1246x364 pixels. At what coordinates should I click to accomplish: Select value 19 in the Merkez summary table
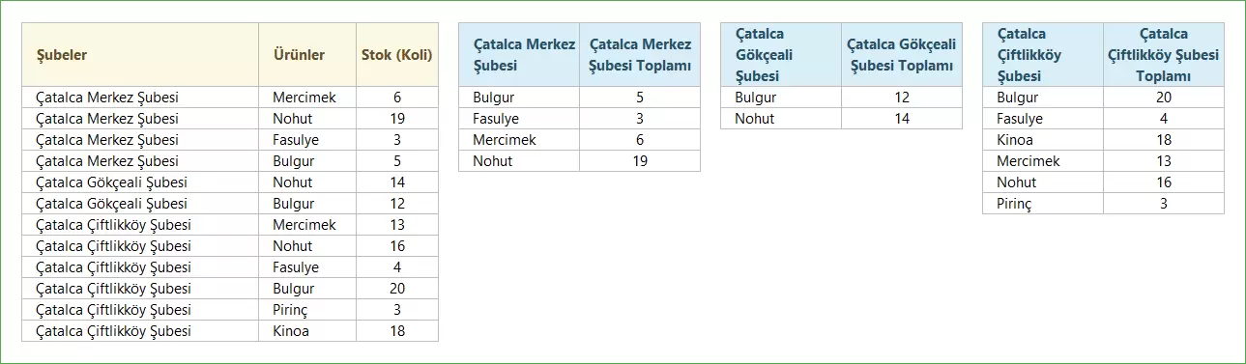point(640,161)
